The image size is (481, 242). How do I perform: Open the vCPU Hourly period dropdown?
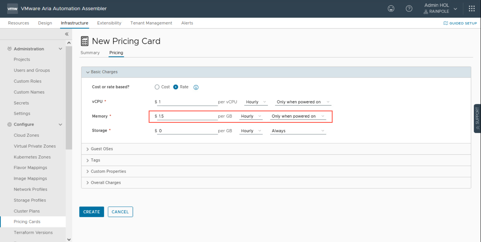point(256,102)
